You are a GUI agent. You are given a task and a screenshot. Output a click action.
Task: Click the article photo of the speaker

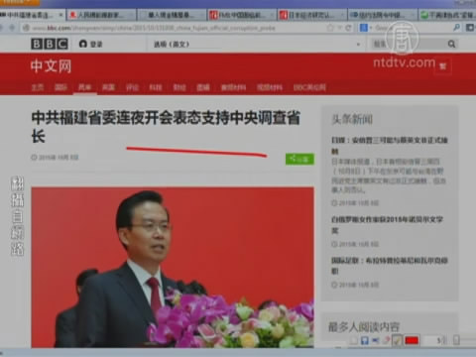[173, 267]
